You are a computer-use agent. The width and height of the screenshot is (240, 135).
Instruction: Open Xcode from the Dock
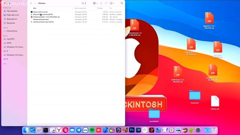[x=105, y=130]
